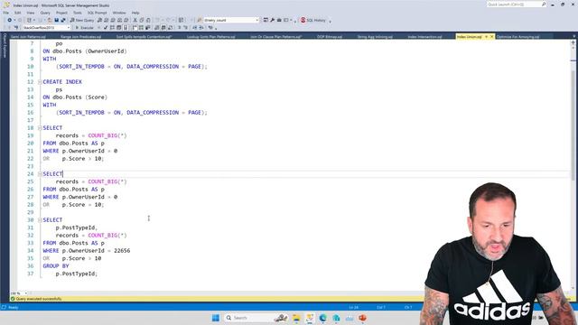Collapse the CREATE INDEX block on line 12
This screenshot has width=578, height=325.
(40, 82)
